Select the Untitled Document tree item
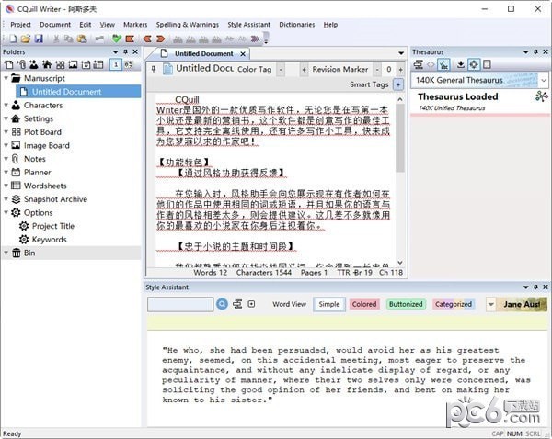Viewport: 552px width, 439px height. click(78, 92)
